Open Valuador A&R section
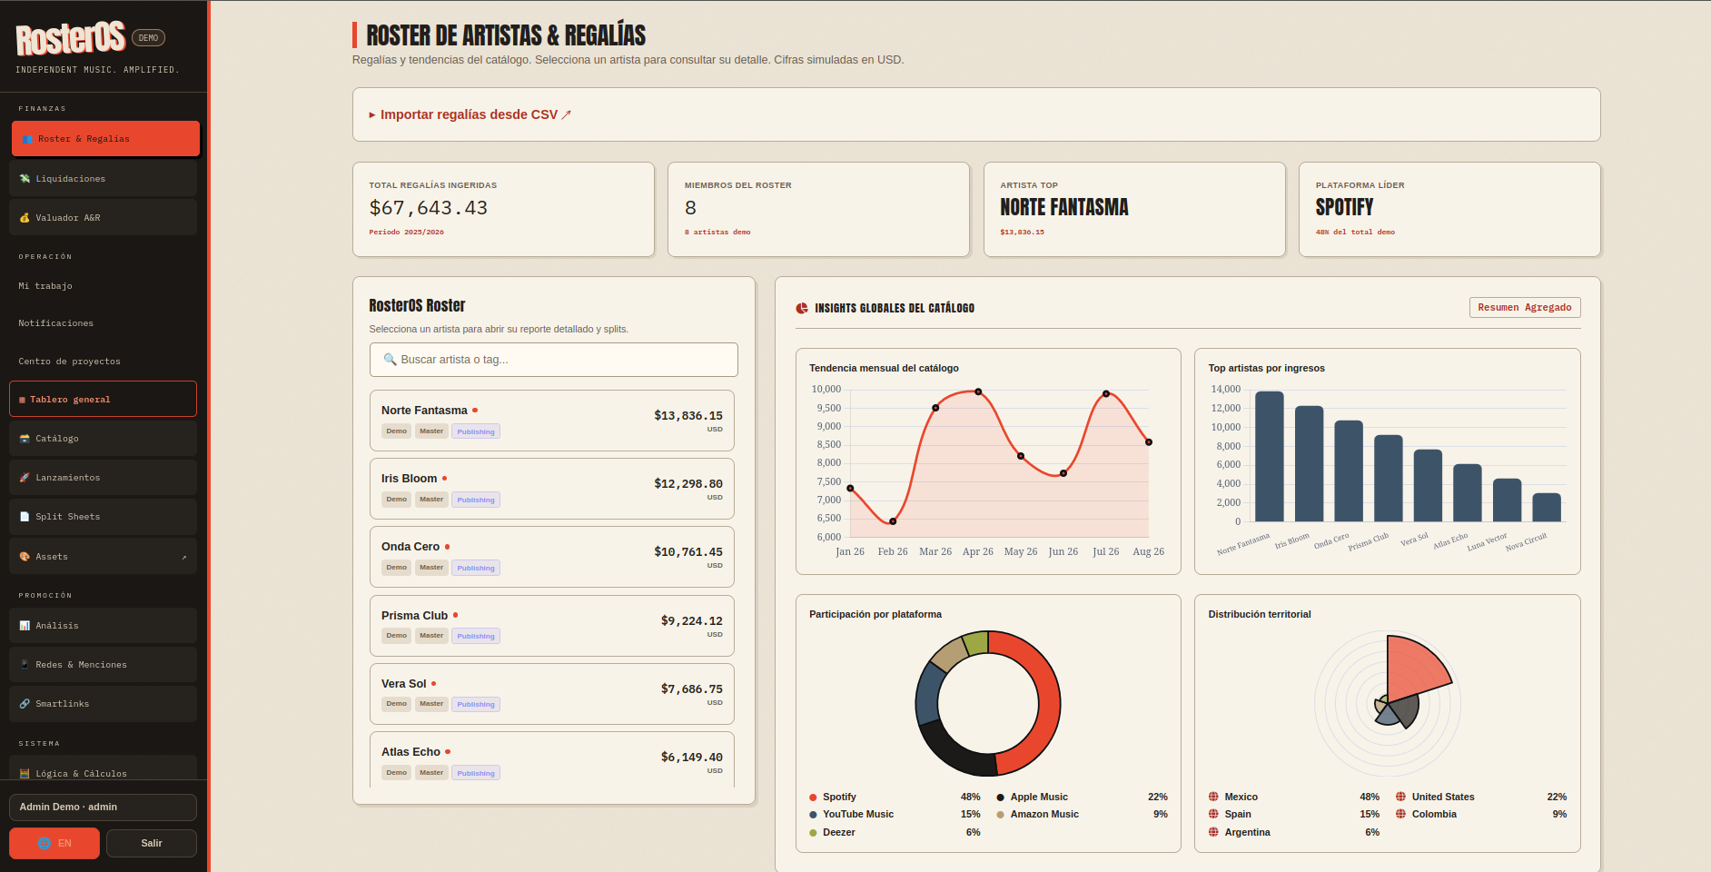The height and width of the screenshot is (872, 1711). pyautogui.click(x=104, y=218)
